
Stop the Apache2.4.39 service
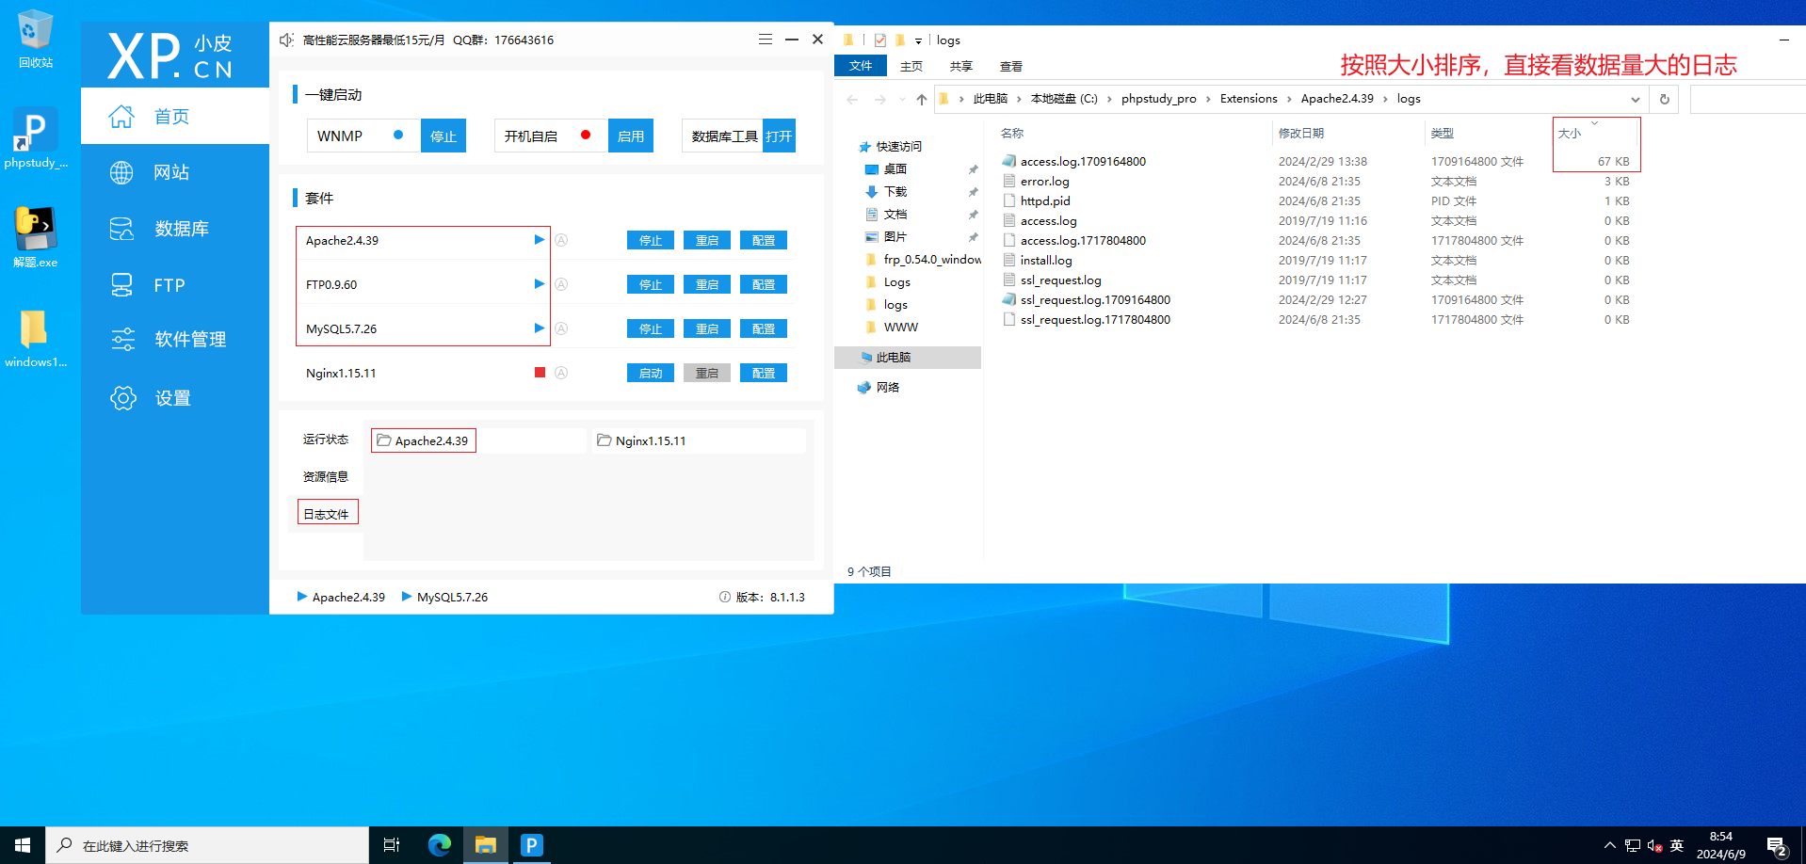[x=651, y=240]
